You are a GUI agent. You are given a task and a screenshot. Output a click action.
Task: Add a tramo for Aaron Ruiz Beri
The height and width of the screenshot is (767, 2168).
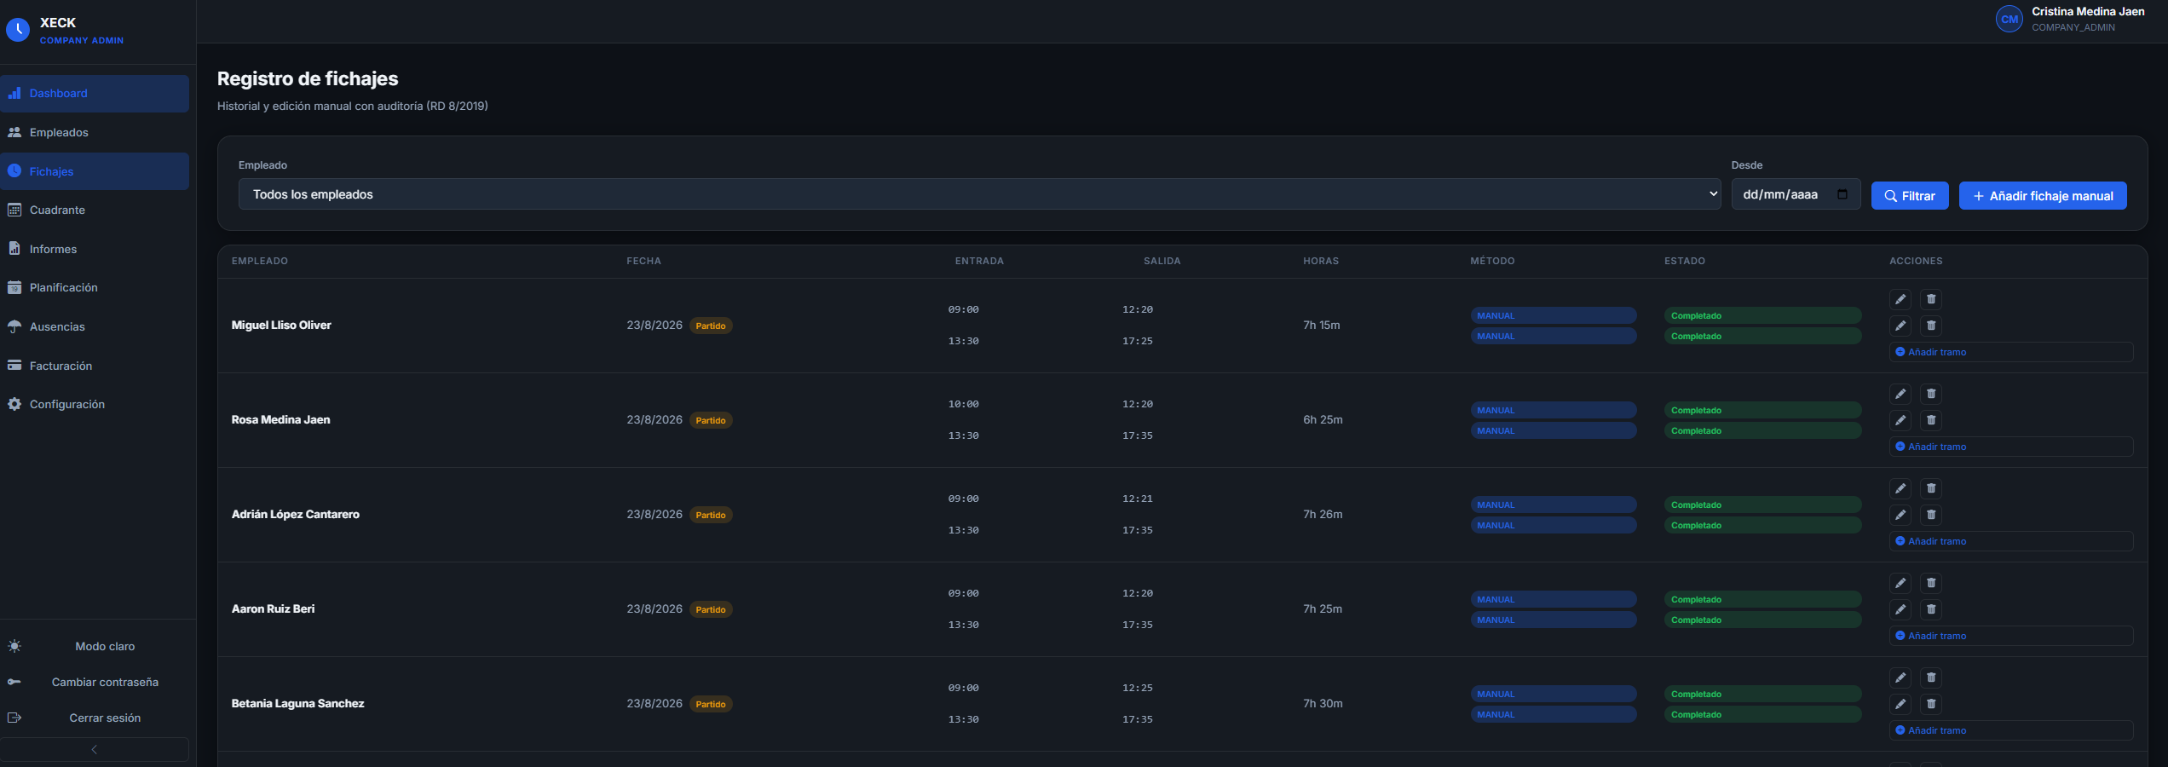click(x=2011, y=636)
